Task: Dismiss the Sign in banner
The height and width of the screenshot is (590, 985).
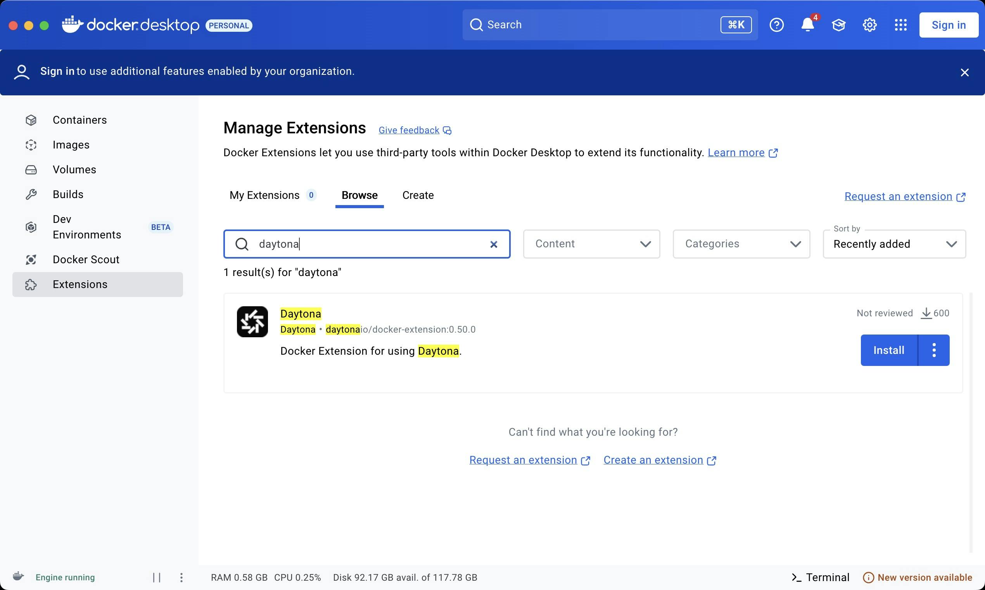Action: click(x=964, y=72)
